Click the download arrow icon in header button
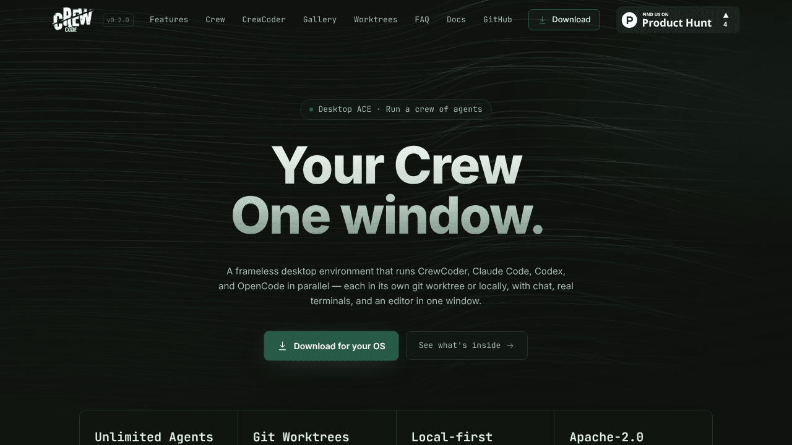This screenshot has height=445, width=792. click(x=542, y=20)
